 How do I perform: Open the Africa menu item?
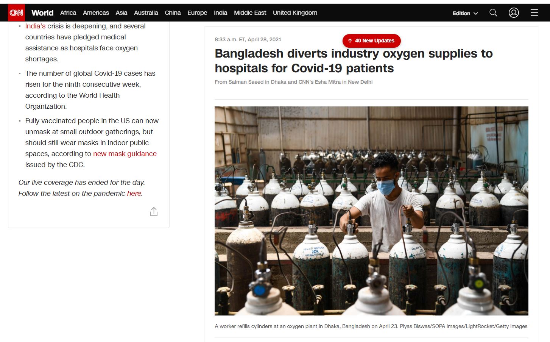[x=68, y=13]
